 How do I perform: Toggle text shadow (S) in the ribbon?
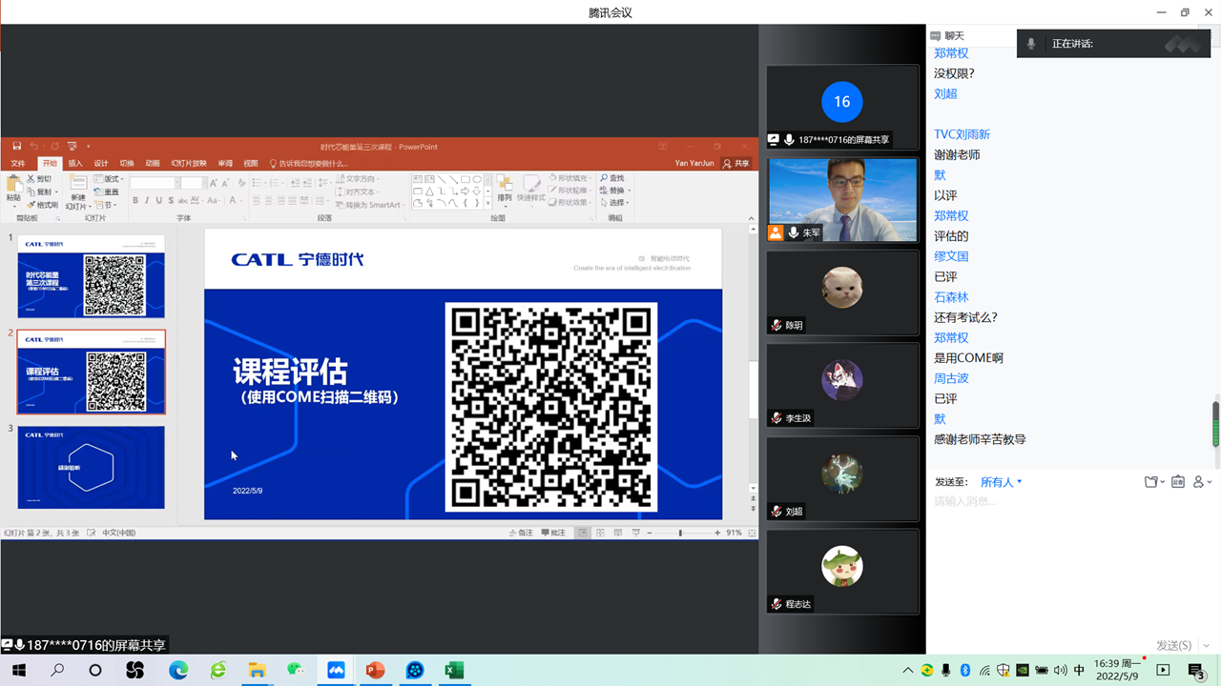[171, 200]
